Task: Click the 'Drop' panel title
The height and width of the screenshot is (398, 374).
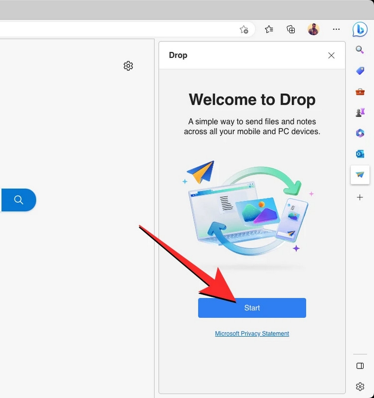Action: tap(178, 55)
